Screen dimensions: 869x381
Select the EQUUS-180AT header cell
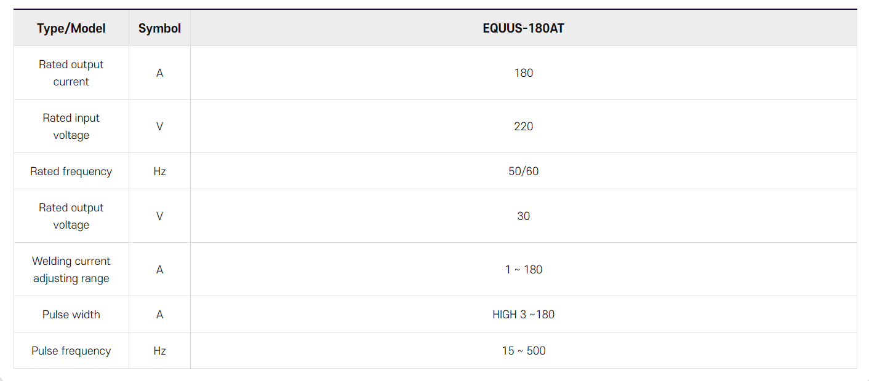pyautogui.click(x=523, y=28)
